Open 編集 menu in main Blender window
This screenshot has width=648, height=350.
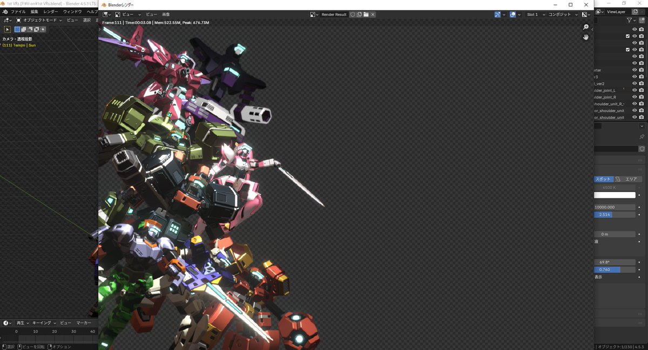(x=35, y=11)
